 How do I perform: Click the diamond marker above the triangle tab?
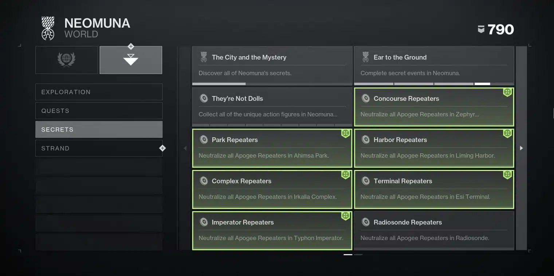131,46
